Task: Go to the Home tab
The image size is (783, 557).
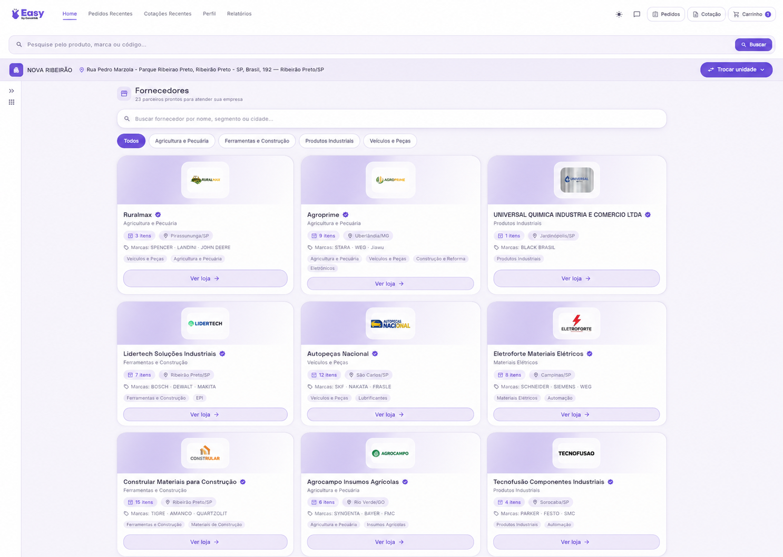Action: point(70,14)
